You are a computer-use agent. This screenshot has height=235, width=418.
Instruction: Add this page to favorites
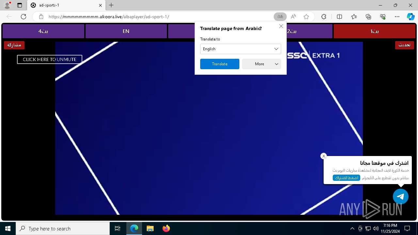click(x=306, y=17)
